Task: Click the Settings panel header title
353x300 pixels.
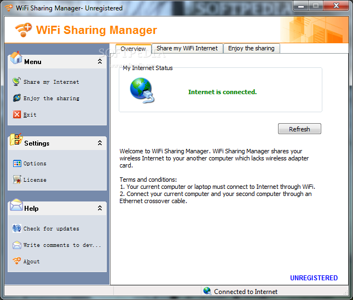Action: (x=37, y=143)
